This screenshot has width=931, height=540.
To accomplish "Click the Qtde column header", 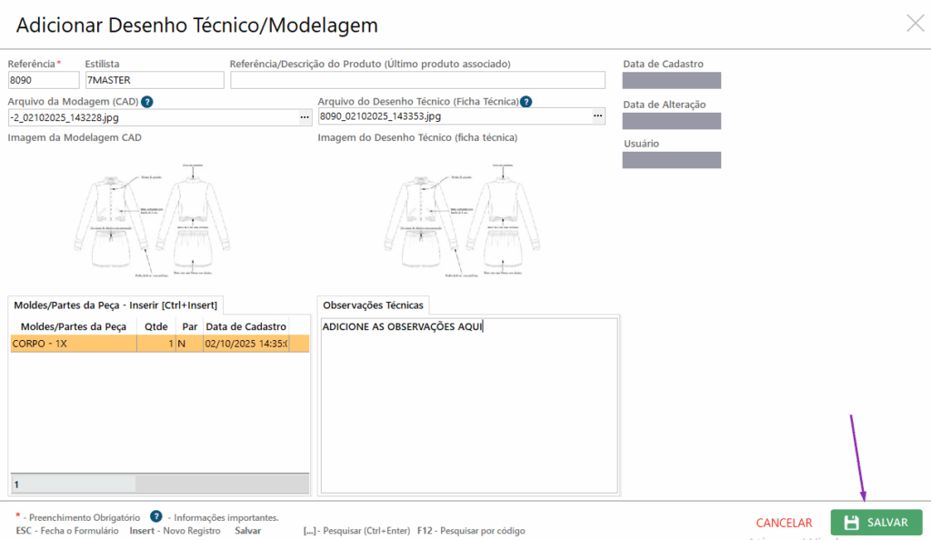I will tap(155, 326).
